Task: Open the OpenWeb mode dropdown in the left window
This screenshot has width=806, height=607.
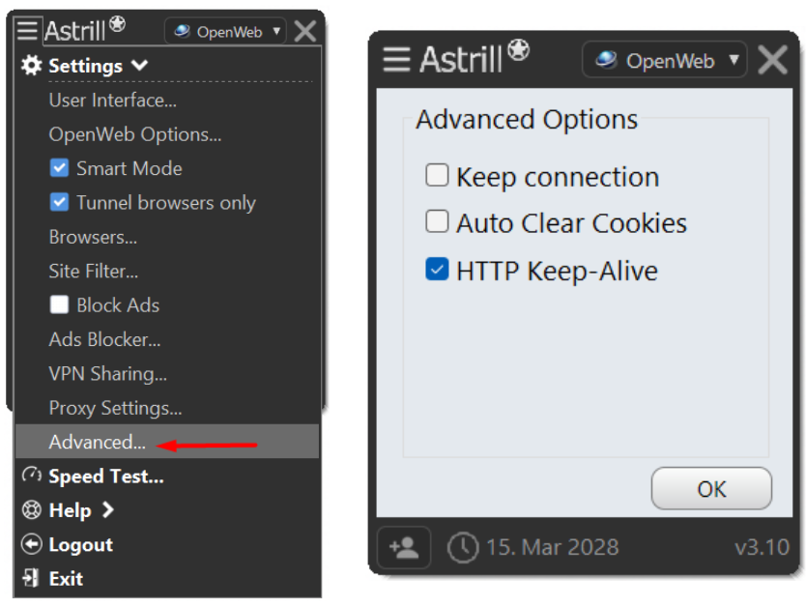Action: click(x=225, y=31)
